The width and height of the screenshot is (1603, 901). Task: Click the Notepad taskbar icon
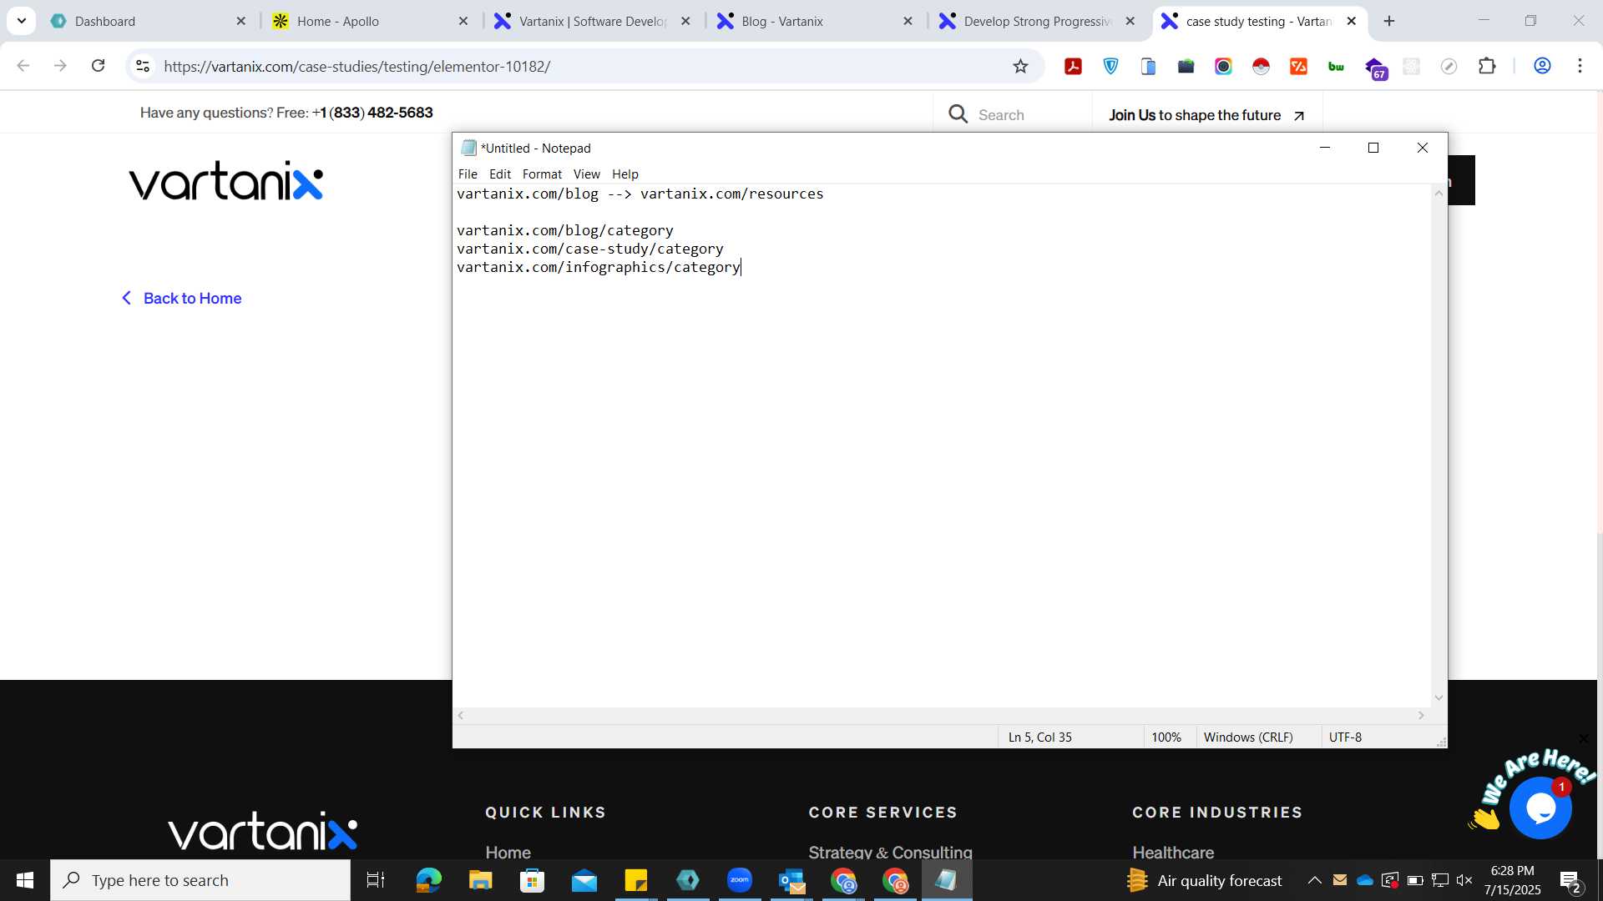947,880
